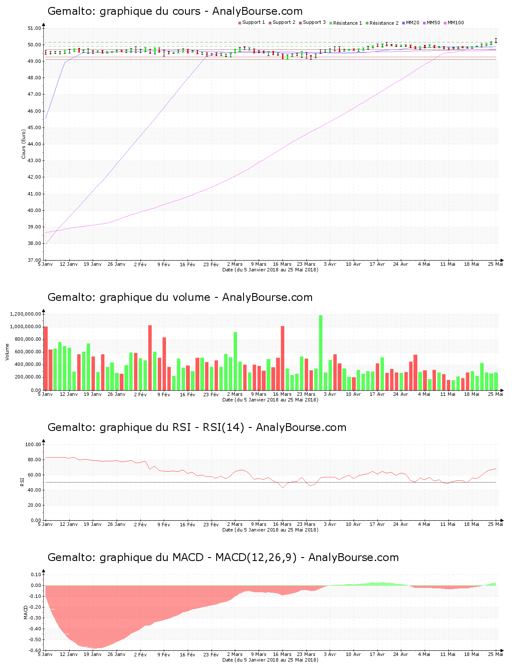Click the MM100 pink legend square
Image resolution: width=520 pixels, height=672 pixels.
[445, 23]
